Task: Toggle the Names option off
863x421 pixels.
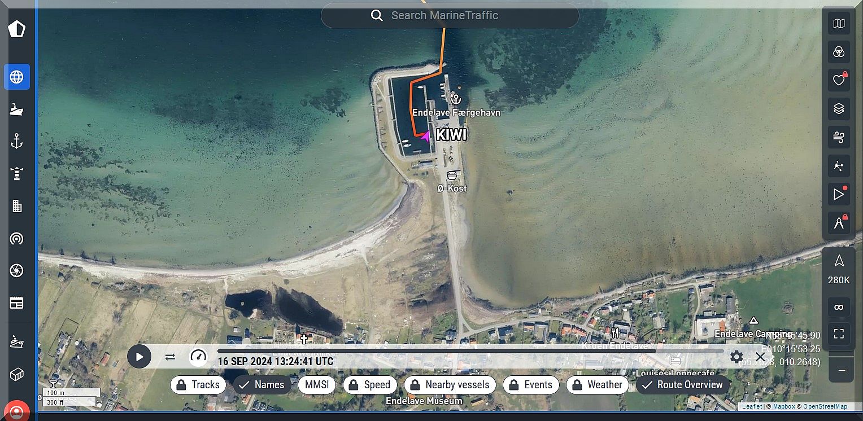Action: (262, 385)
